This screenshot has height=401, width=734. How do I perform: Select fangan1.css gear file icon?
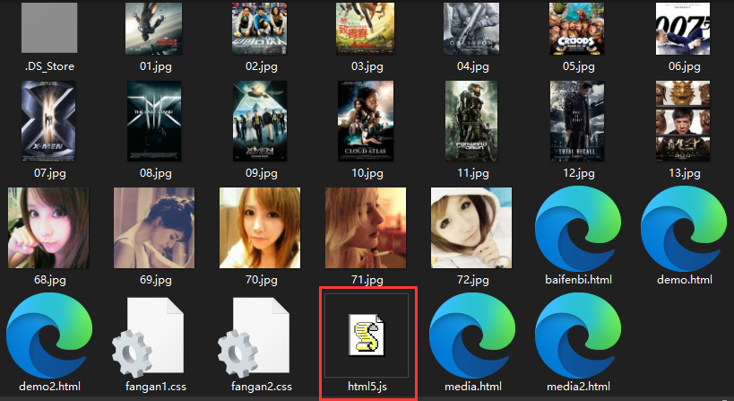click(x=149, y=337)
